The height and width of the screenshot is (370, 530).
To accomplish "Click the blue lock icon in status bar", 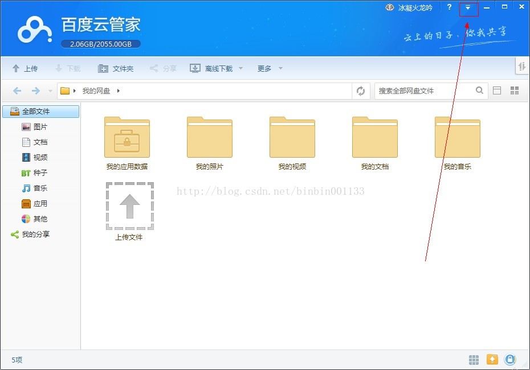I will 510,360.
